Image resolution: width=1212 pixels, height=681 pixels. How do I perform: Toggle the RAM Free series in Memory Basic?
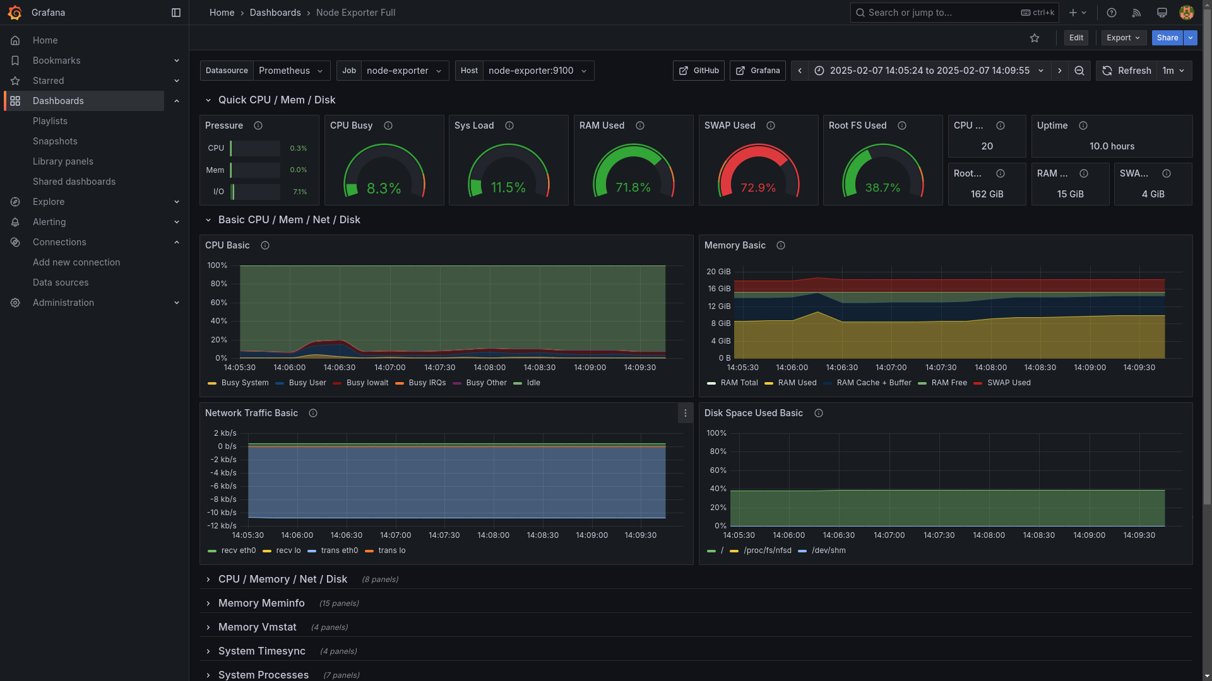point(948,383)
